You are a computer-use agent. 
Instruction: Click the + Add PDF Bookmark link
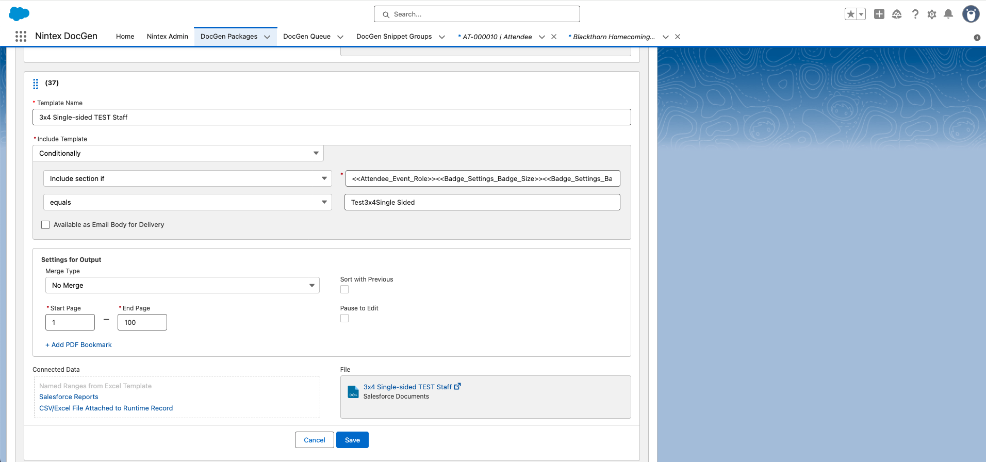[x=78, y=345]
